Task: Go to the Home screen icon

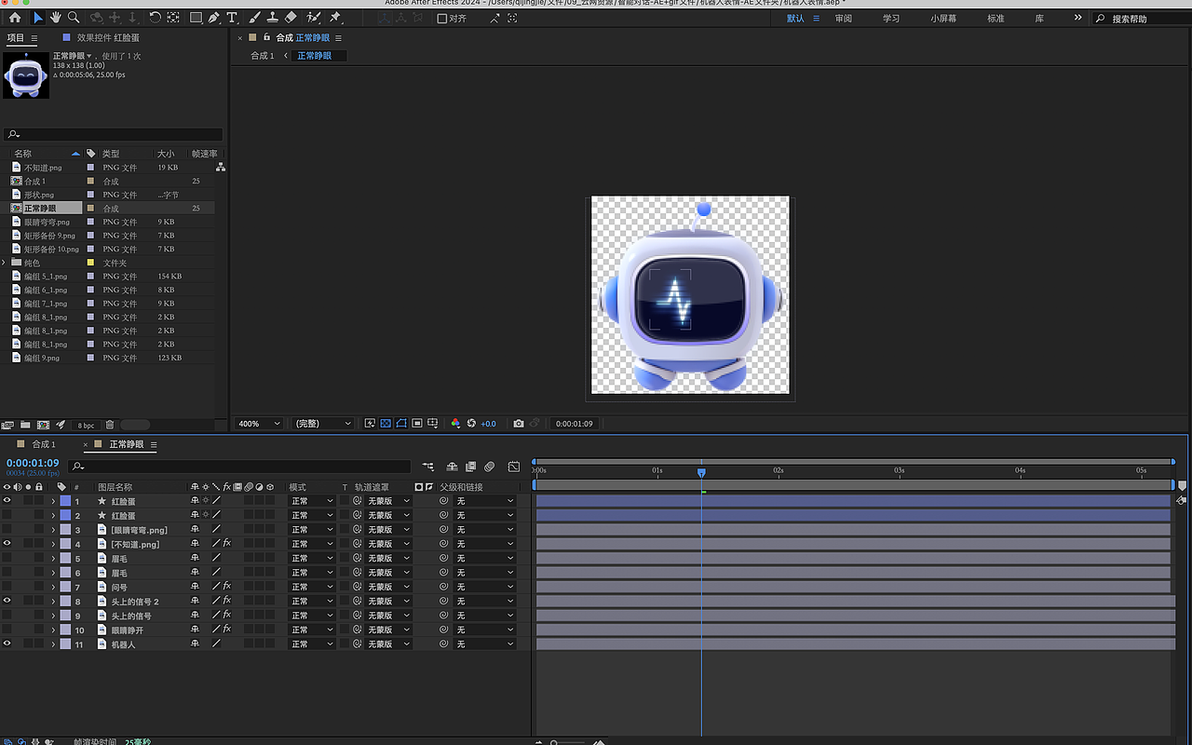Action: (x=15, y=18)
